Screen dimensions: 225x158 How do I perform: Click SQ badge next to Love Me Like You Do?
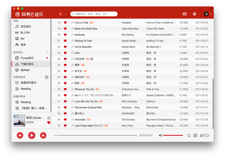click(101, 101)
